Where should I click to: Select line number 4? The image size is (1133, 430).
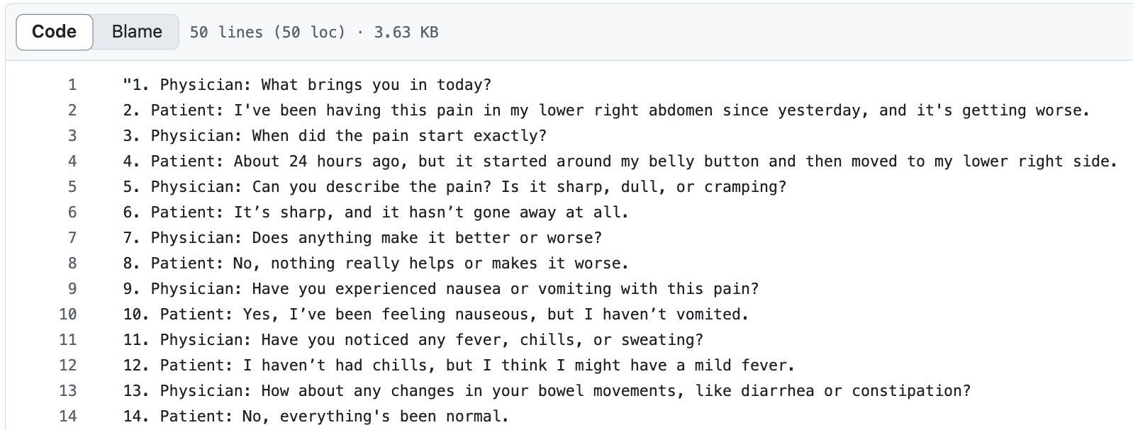click(72, 162)
